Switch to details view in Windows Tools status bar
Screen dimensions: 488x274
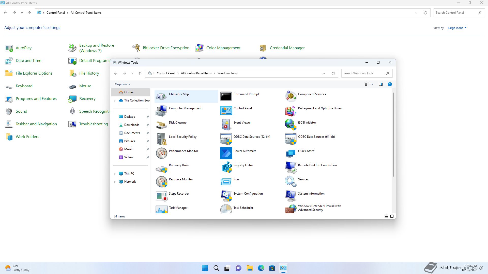point(386,216)
